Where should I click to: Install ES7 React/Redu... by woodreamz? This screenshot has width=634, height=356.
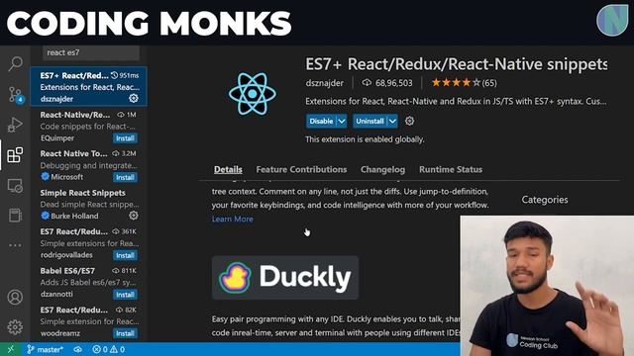[125, 333]
